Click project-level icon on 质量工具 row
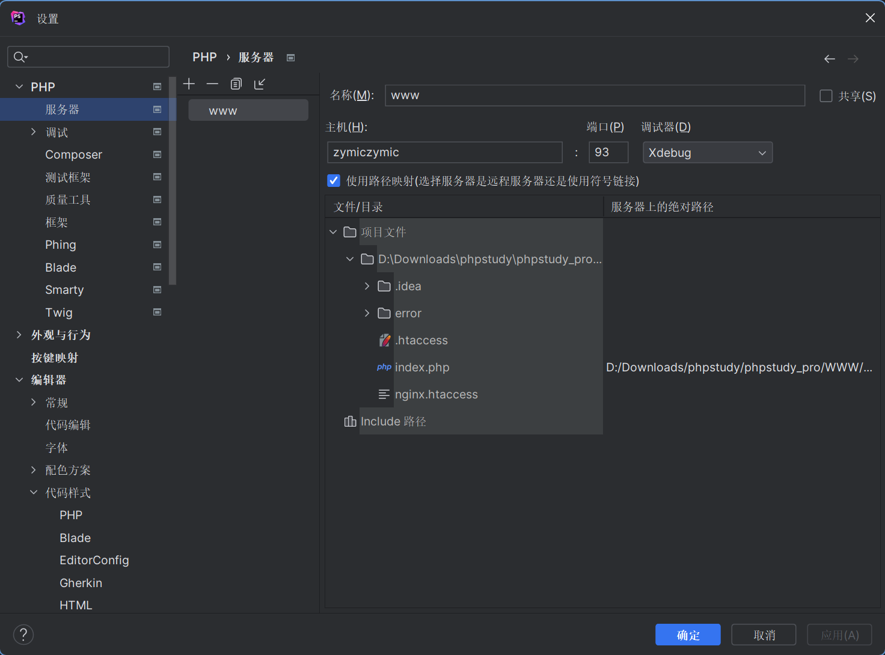 tap(158, 200)
